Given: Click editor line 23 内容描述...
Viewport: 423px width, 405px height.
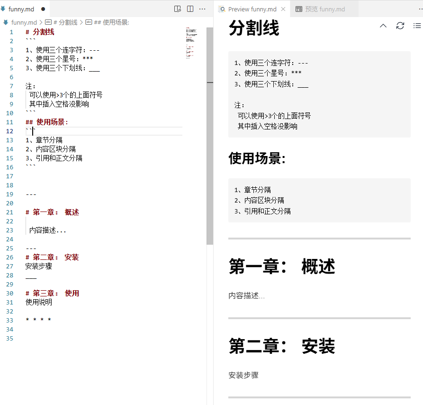Looking at the screenshot, I should click(47, 230).
